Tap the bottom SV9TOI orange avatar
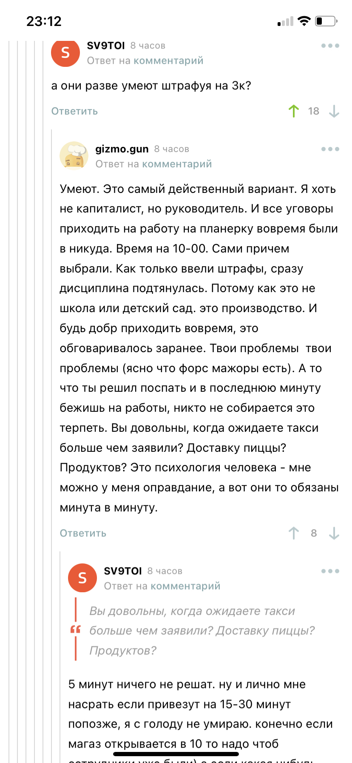Screen dimensions: 352x763 tap(82, 578)
